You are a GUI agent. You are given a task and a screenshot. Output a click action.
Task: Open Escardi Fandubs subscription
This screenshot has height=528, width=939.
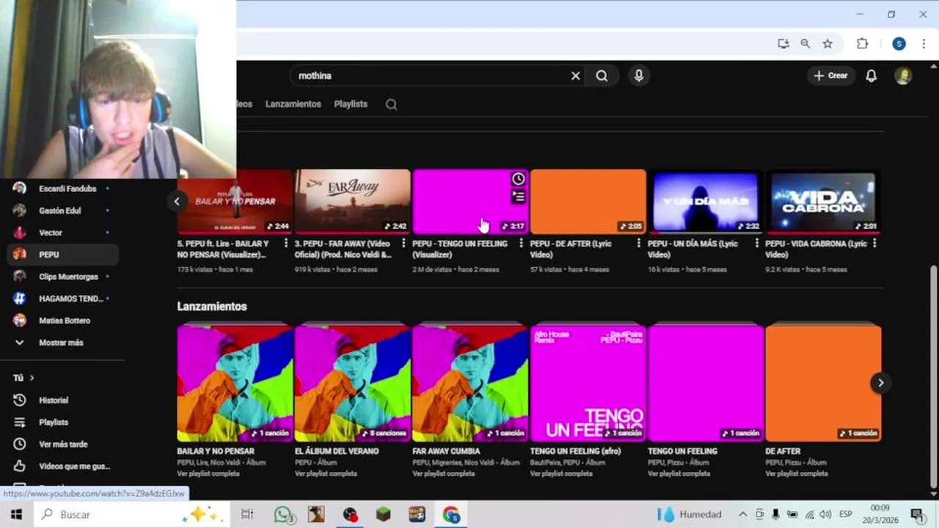(x=62, y=188)
